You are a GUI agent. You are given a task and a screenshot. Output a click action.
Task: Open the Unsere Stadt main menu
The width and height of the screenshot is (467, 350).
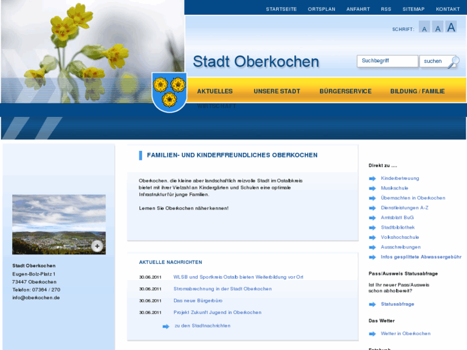coord(277,91)
